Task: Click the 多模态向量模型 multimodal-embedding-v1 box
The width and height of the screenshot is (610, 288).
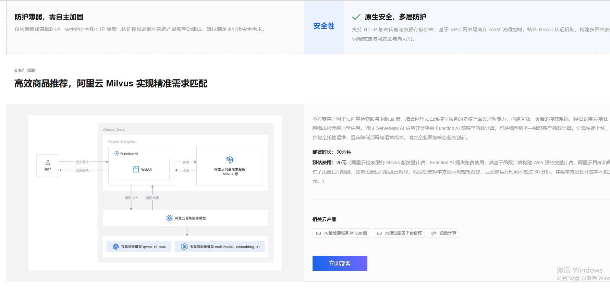Action: point(220,247)
